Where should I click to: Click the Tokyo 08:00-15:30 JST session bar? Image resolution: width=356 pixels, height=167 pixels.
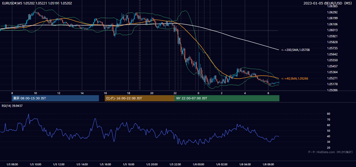coord(55,98)
